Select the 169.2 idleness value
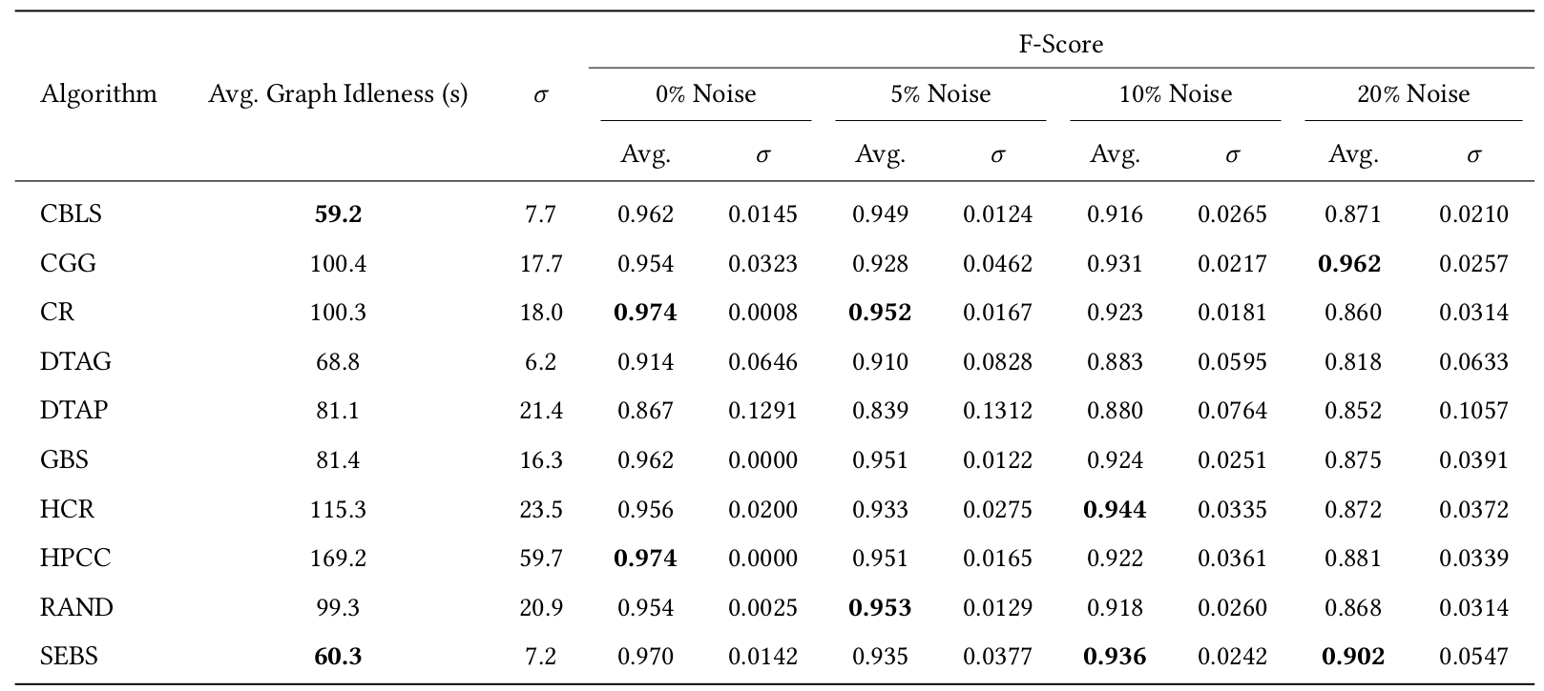The width and height of the screenshot is (1544, 691). pos(338,558)
